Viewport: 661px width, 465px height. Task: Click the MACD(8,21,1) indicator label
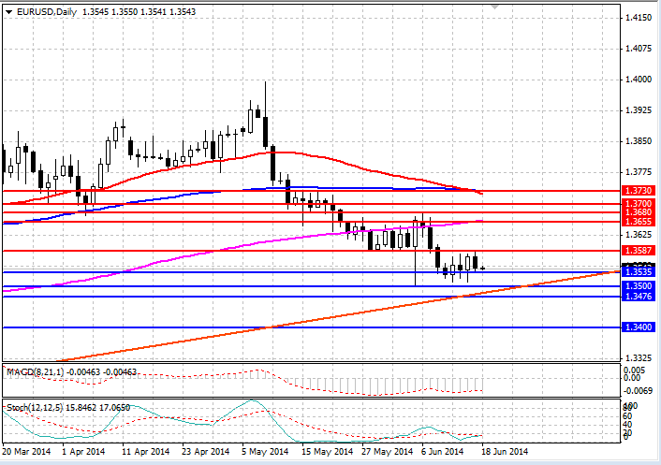pos(37,372)
